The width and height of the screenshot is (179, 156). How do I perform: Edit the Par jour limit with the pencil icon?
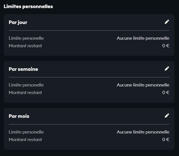pos(167,22)
